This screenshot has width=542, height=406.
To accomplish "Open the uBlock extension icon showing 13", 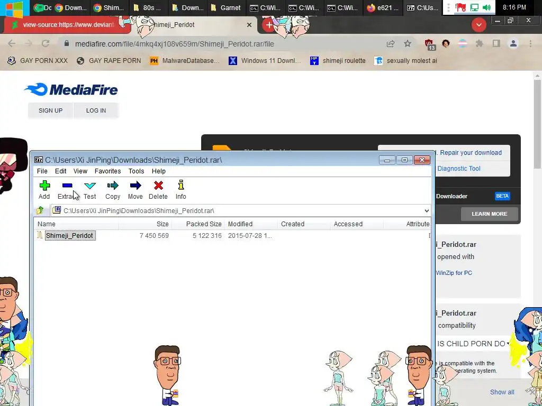I will pyautogui.click(x=429, y=44).
